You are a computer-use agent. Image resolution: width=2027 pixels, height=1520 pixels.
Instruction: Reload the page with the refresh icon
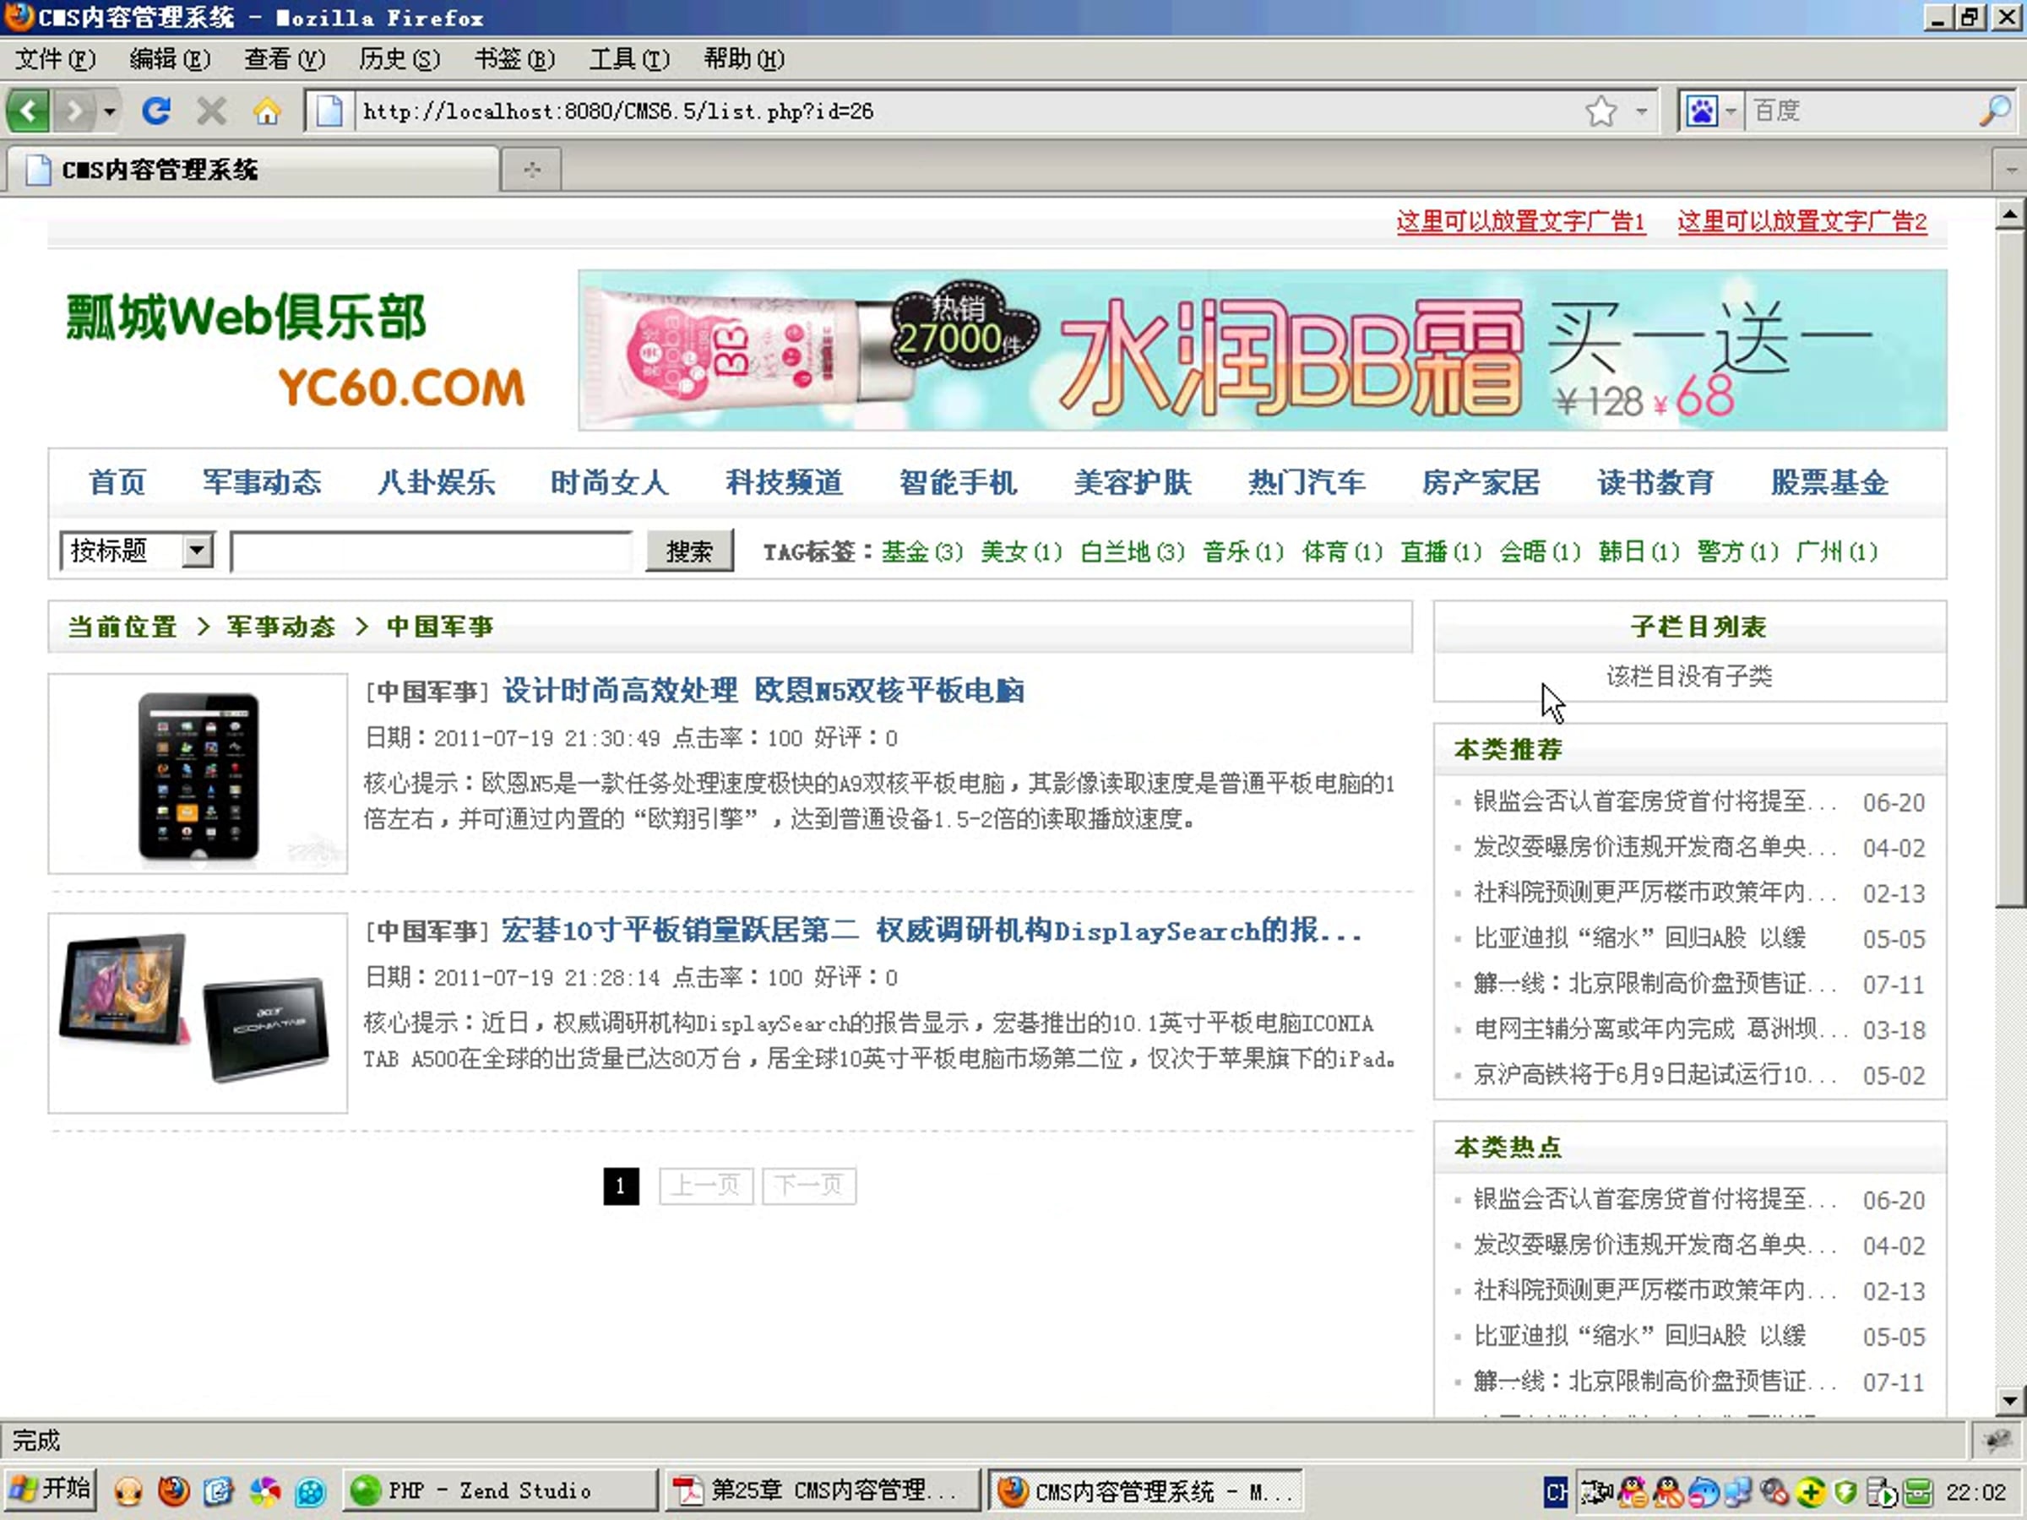155,111
